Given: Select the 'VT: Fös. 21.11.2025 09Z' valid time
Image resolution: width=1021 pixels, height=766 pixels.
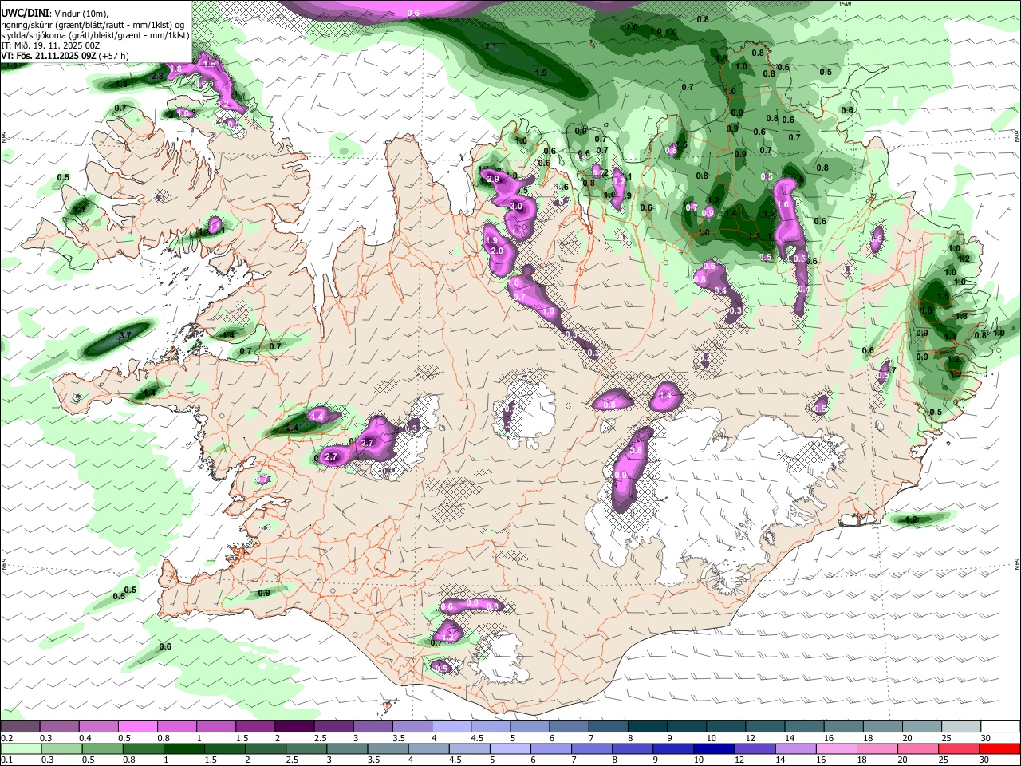Looking at the screenshot, I should click(x=49, y=56).
